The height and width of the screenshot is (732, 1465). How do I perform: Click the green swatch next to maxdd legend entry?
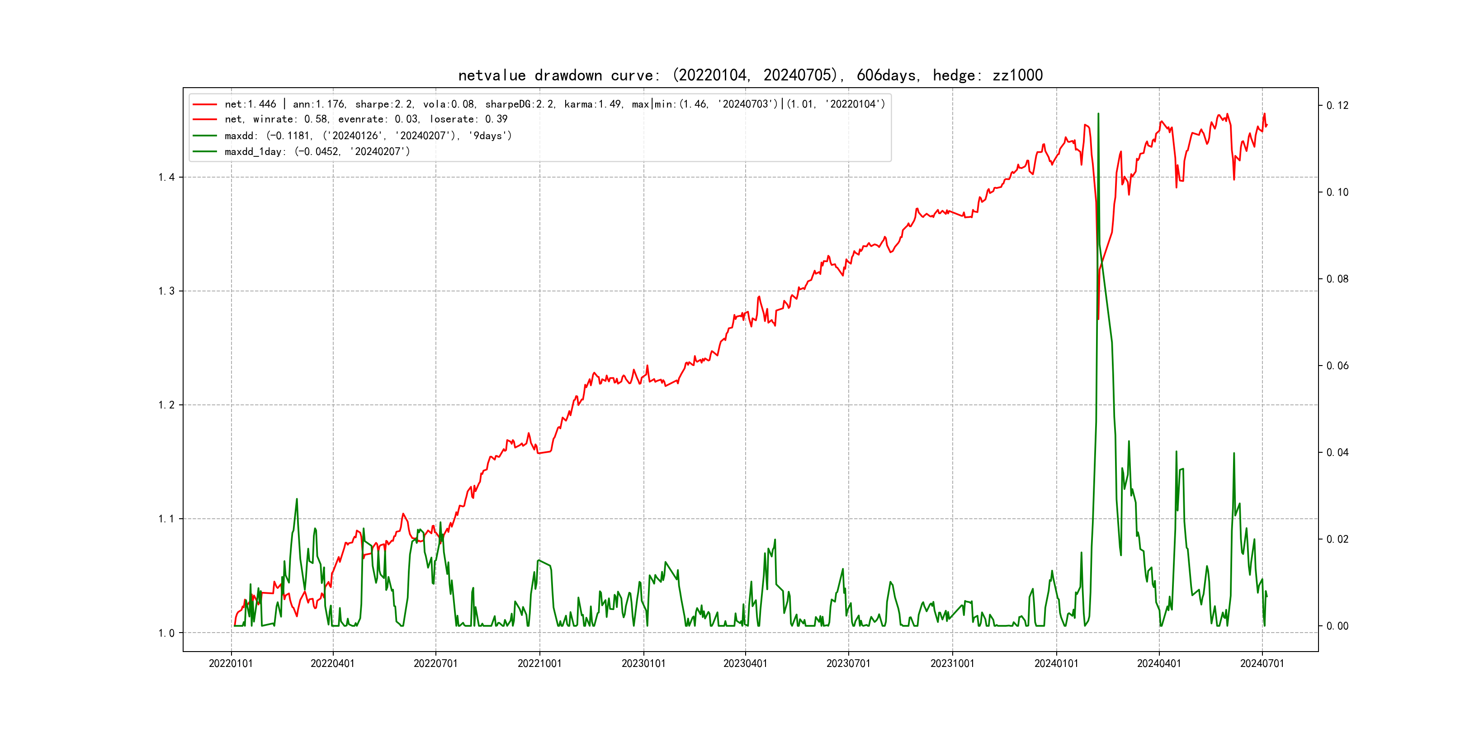tap(205, 136)
